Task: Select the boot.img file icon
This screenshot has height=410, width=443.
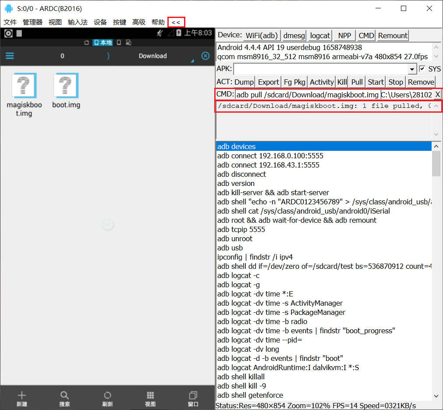Action: 66,86
